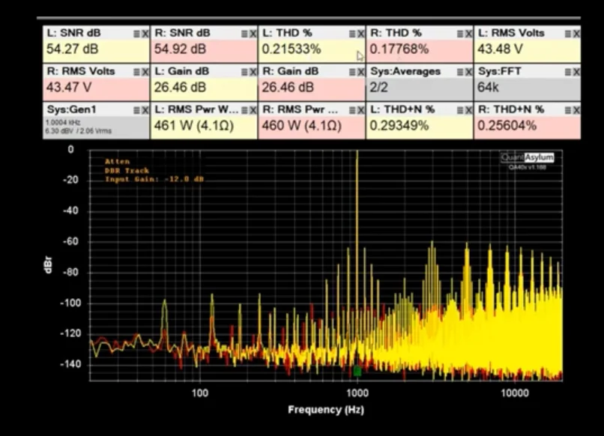Open the Sys:Gen1 tile menu icon
Image resolution: width=604 pixels, height=436 pixels.
point(136,110)
